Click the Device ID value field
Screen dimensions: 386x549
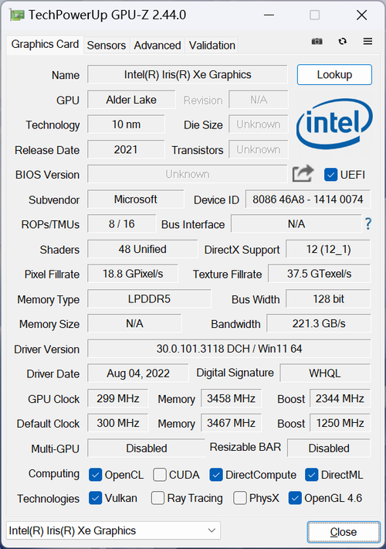click(308, 199)
